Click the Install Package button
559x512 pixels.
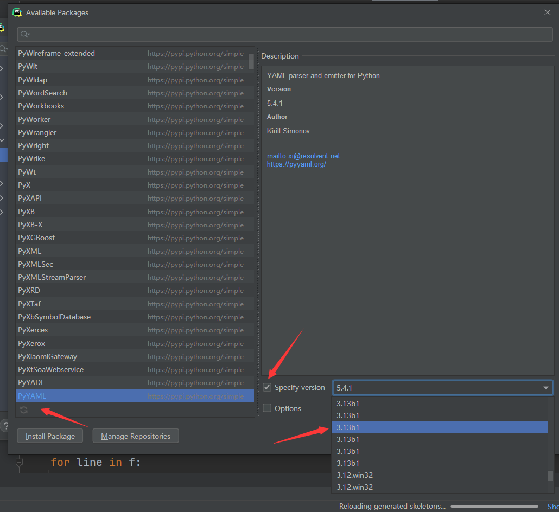pyautogui.click(x=50, y=436)
